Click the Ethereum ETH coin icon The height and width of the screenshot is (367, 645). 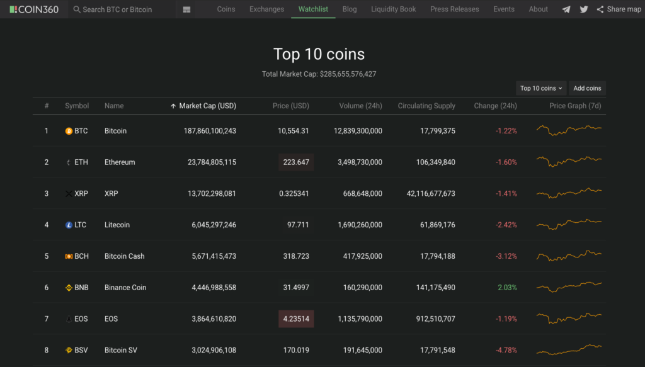click(68, 162)
